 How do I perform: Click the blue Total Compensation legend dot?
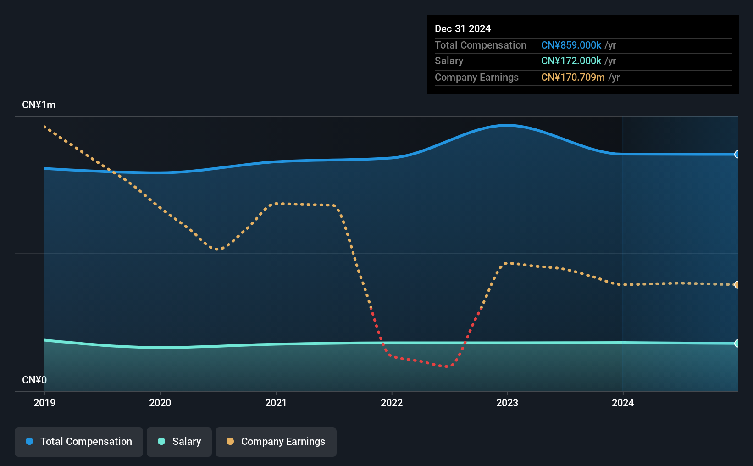(29, 441)
